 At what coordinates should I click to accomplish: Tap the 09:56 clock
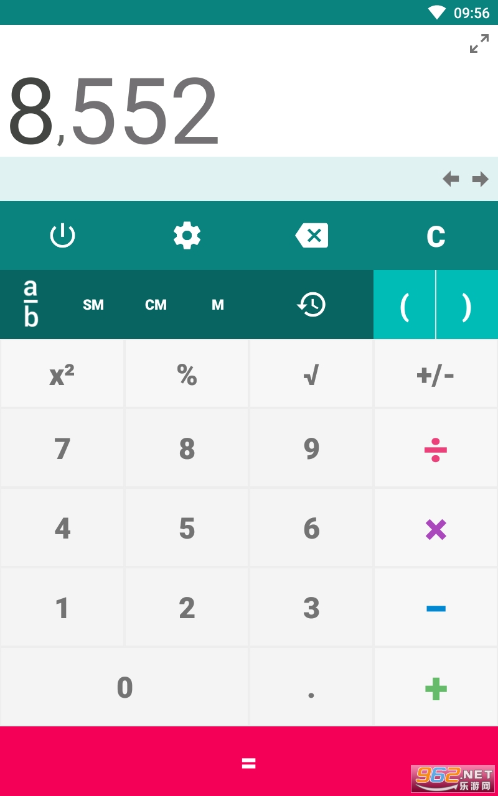coord(472,13)
